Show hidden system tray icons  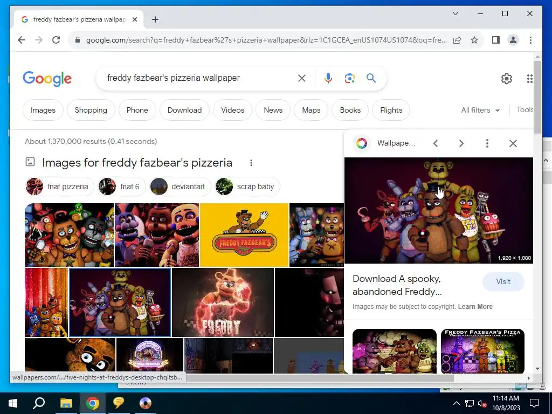tap(456, 403)
